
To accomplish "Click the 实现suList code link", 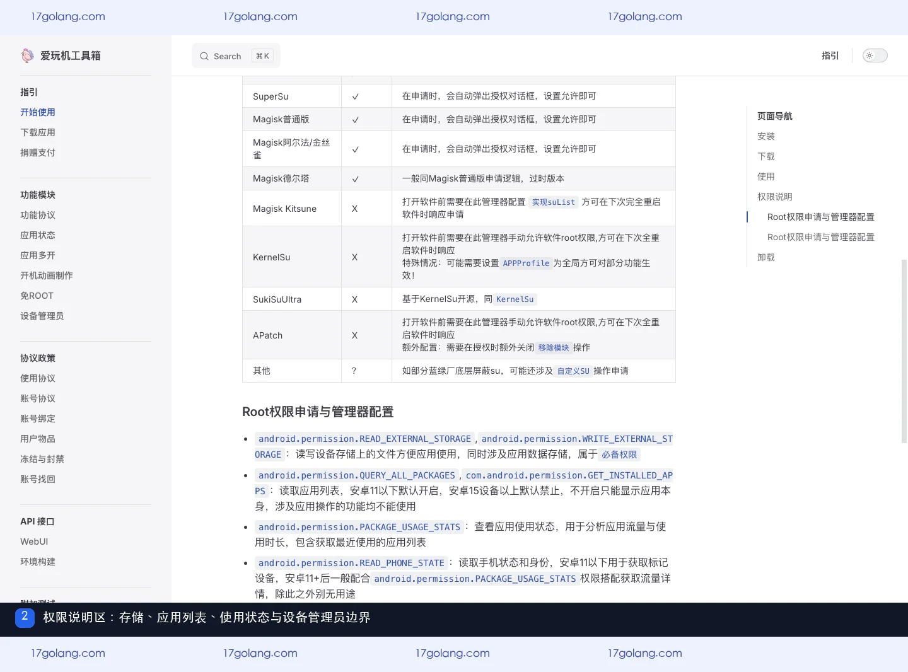I will (554, 202).
